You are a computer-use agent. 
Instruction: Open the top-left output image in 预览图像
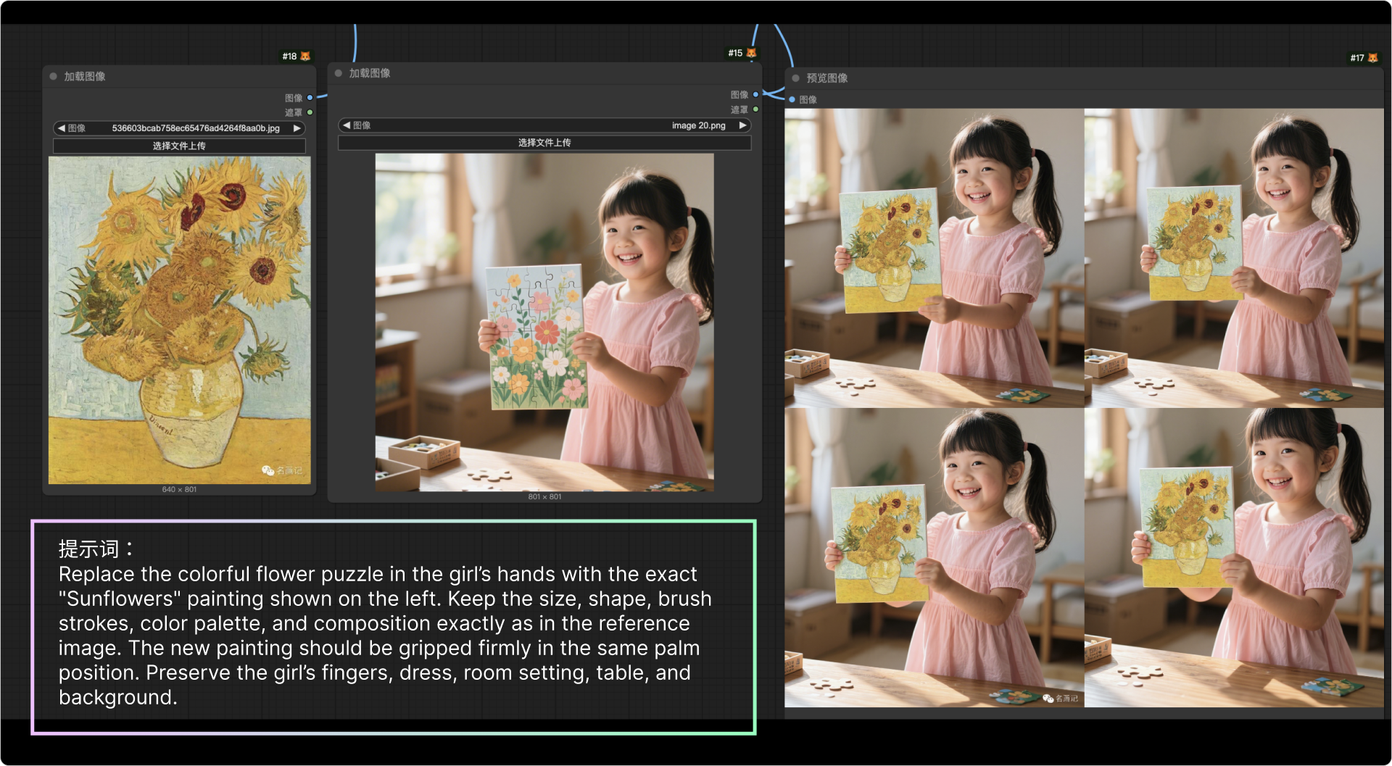coord(934,258)
